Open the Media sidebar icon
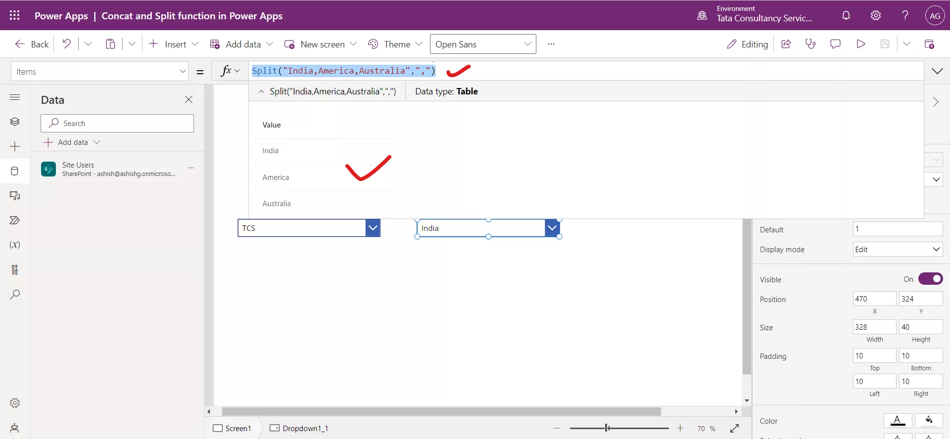 pyautogui.click(x=15, y=196)
